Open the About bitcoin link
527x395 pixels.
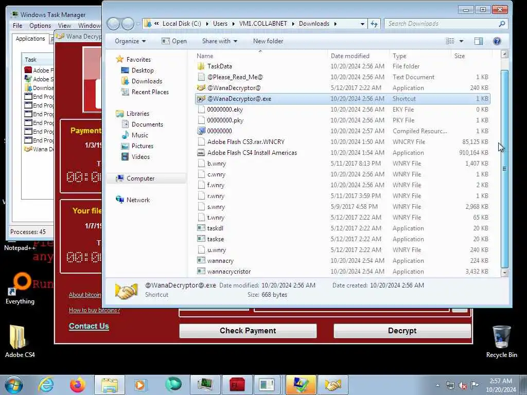[x=85, y=295]
